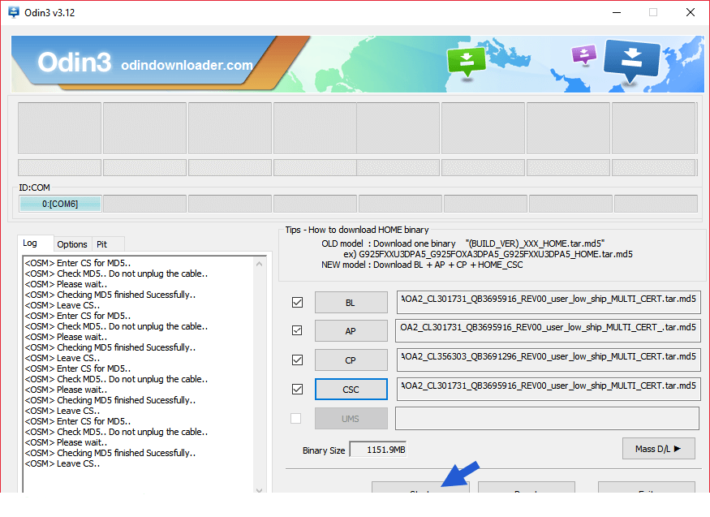Click the log scrollbar down arrow
The height and width of the screenshot is (517, 710).
[x=260, y=490]
